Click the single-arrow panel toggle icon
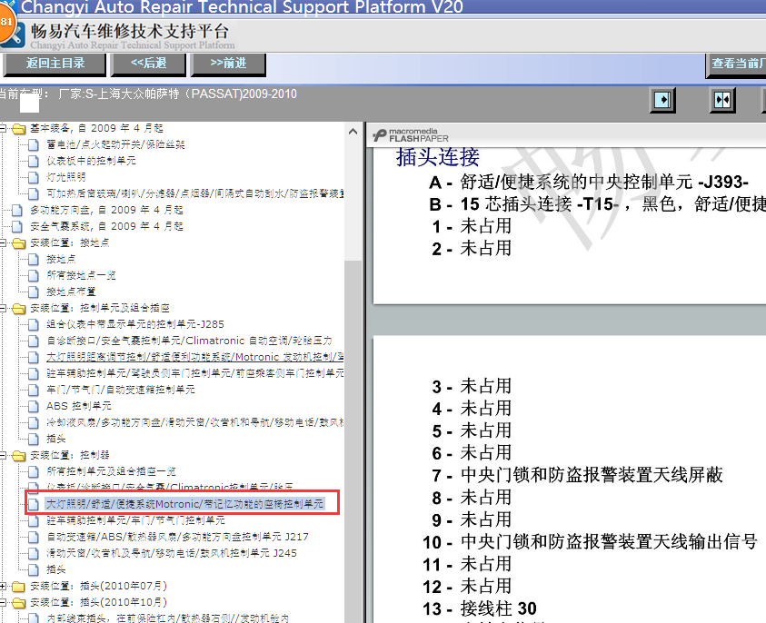The width and height of the screenshot is (766, 623). coord(663,100)
